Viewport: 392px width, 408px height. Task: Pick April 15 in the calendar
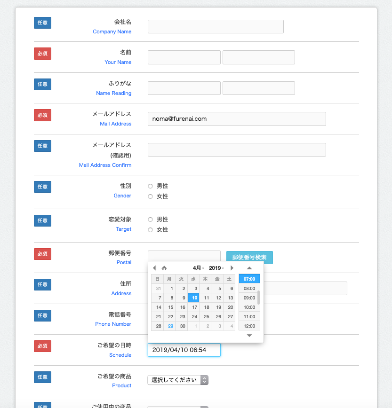coord(169,307)
